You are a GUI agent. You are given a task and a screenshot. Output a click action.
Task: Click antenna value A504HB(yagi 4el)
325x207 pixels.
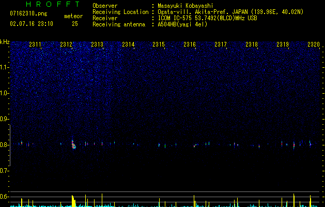pos(182,24)
